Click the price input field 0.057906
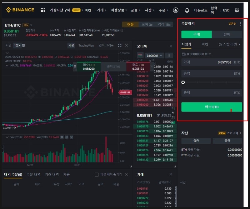 212,62
